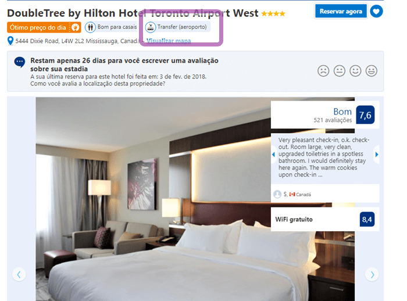Image resolution: width=407 pixels, height=301 pixels.
Task: Click the blue speech bubble review icon
Action: click(20, 62)
